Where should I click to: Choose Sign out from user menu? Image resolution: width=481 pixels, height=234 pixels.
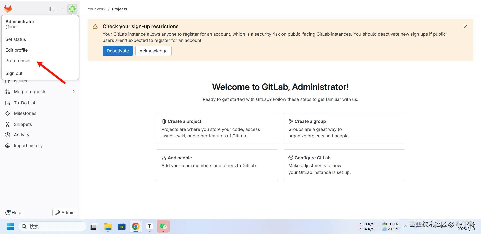(x=40, y=73)
